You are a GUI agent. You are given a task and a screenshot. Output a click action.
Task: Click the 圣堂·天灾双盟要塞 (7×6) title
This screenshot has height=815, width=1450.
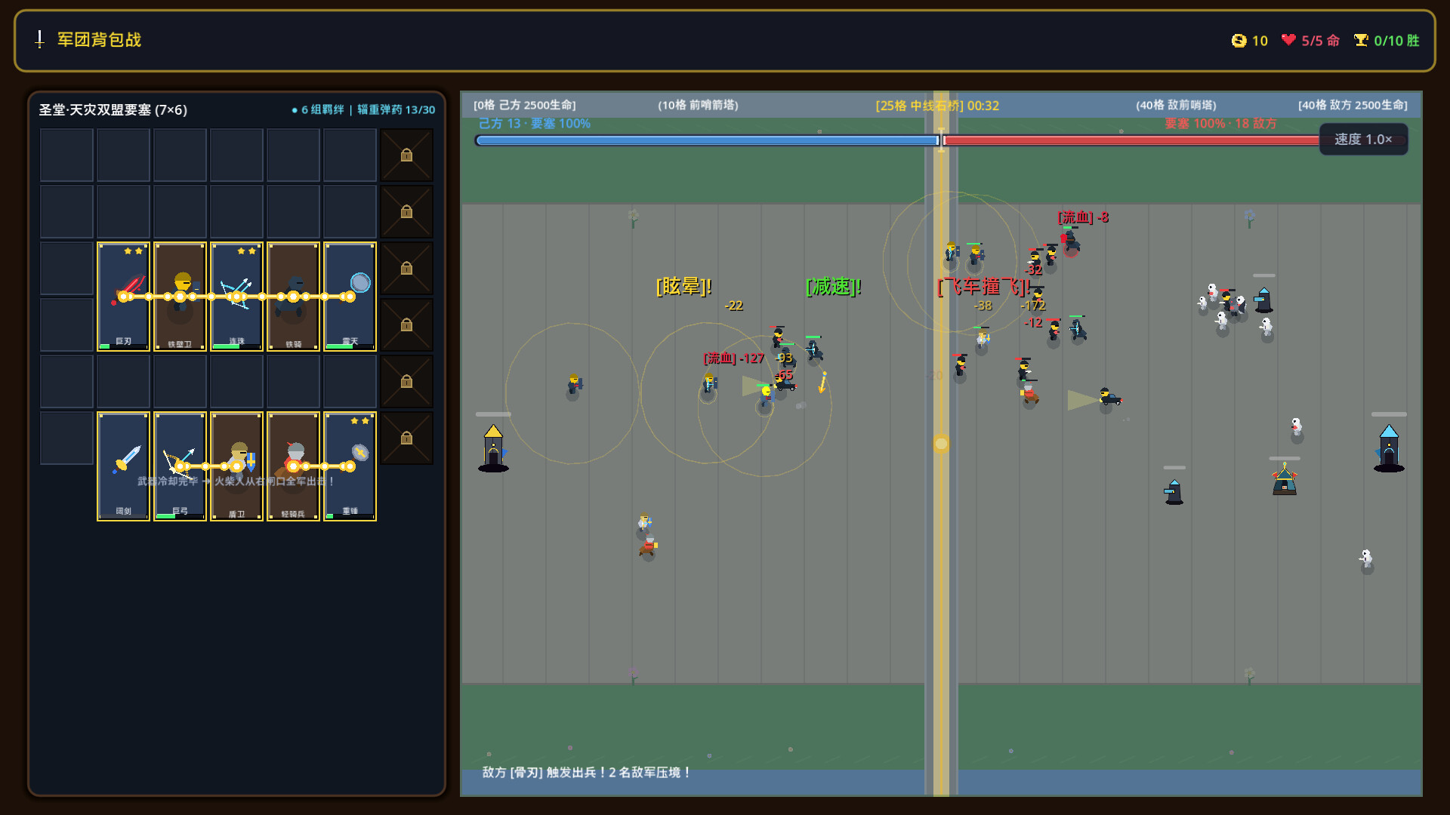[113, 110]
